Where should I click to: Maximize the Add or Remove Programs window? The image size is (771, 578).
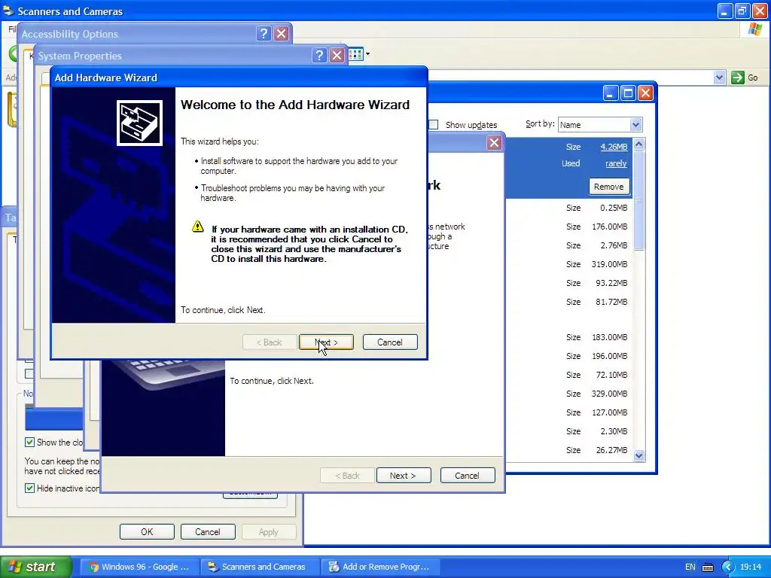tap(628, 93)
